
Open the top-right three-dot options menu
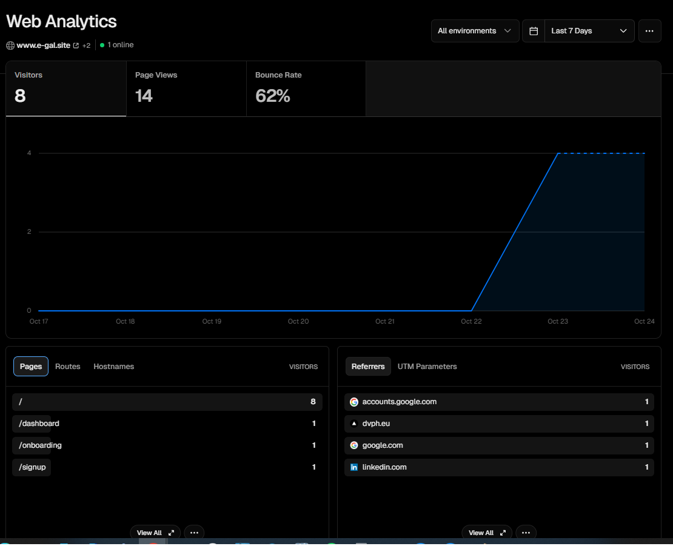649,31
